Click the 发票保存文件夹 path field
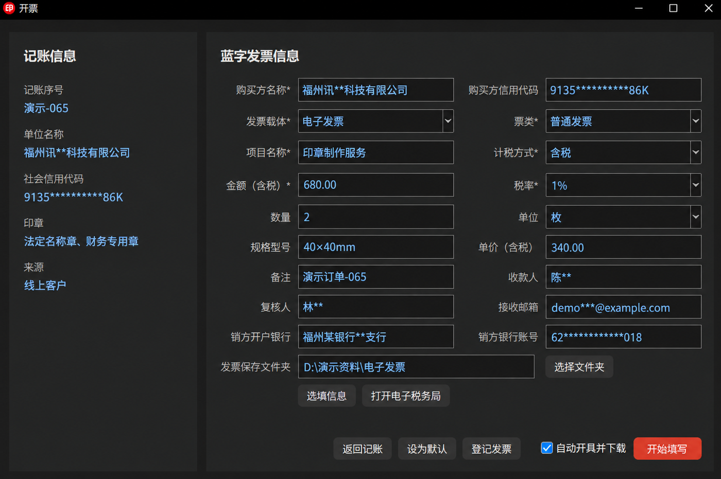 [416, 367]
